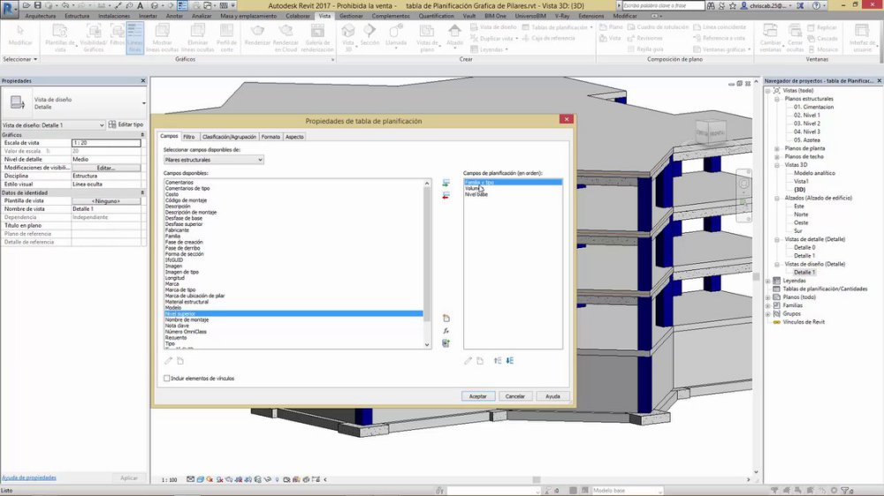Image resolution: width=884 pixels, height=496 pixels.
Task: Open Pilares estructurales category dropdown
Action: [x=214, y=160]
